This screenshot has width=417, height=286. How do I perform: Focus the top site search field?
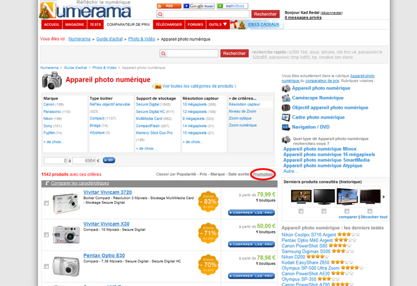203,14
